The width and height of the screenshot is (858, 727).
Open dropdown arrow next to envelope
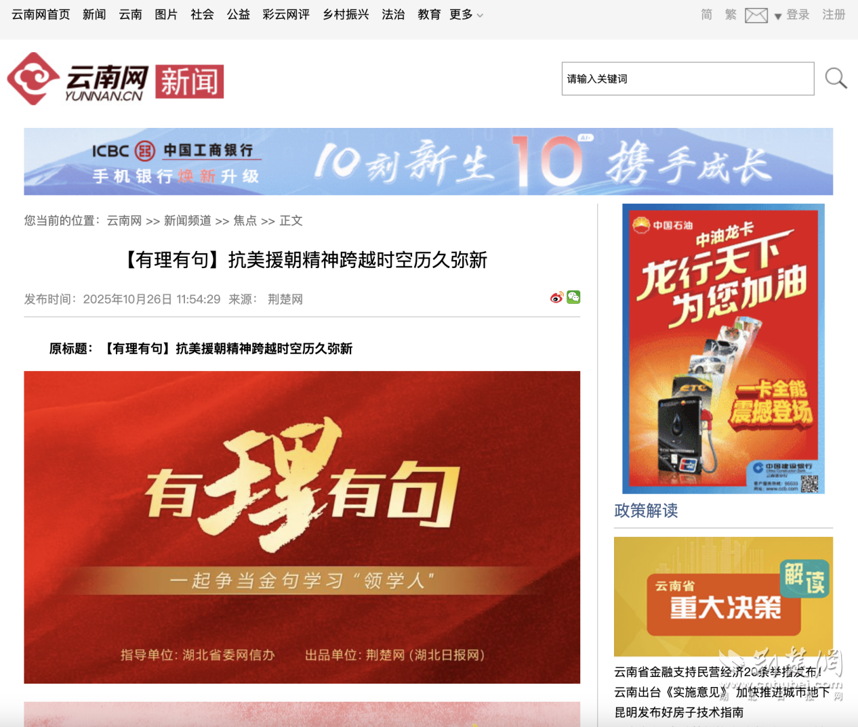click(x=777, y=16)
